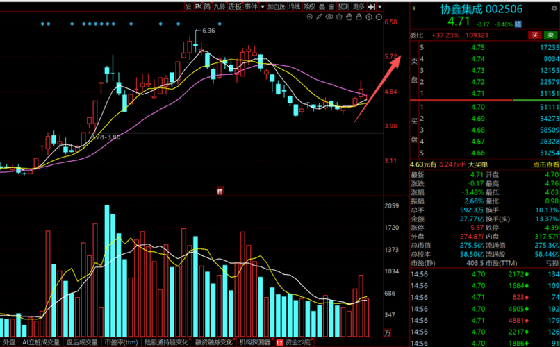Click the 6.36 high price label on chart

[x=208, y=31]
